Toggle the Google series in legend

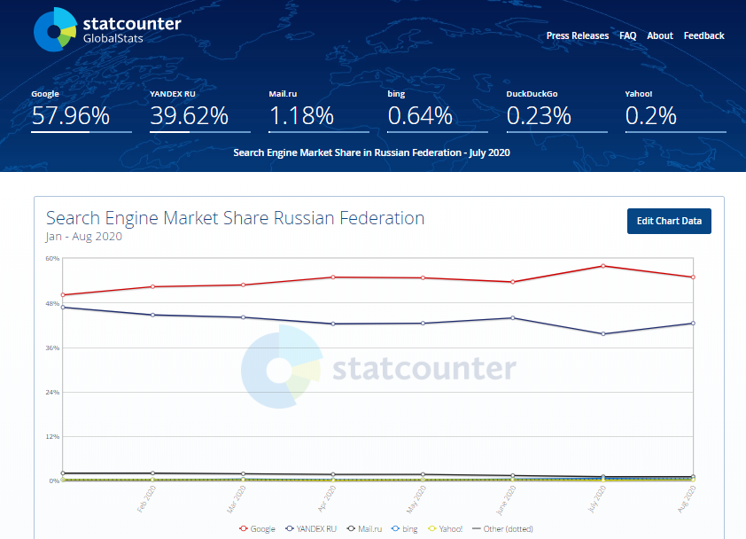click(257, 528)
